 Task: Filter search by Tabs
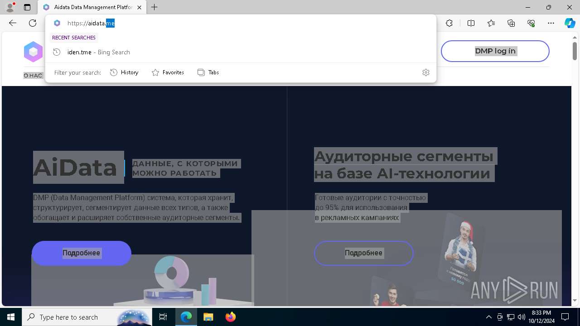click(x=208, y=72)
